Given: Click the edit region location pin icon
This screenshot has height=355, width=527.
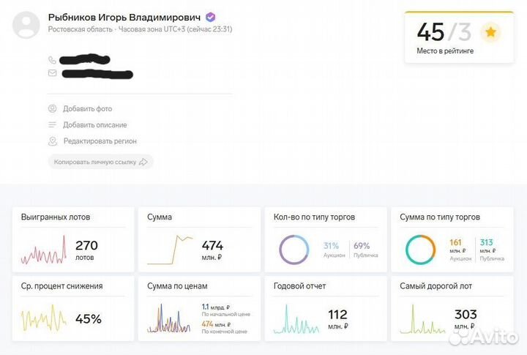Looking at the screenshot, I should click(53, 141).
